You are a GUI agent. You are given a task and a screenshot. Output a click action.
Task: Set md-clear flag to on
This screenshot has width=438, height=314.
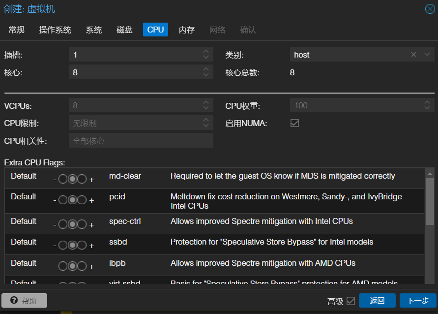point(82,179)
